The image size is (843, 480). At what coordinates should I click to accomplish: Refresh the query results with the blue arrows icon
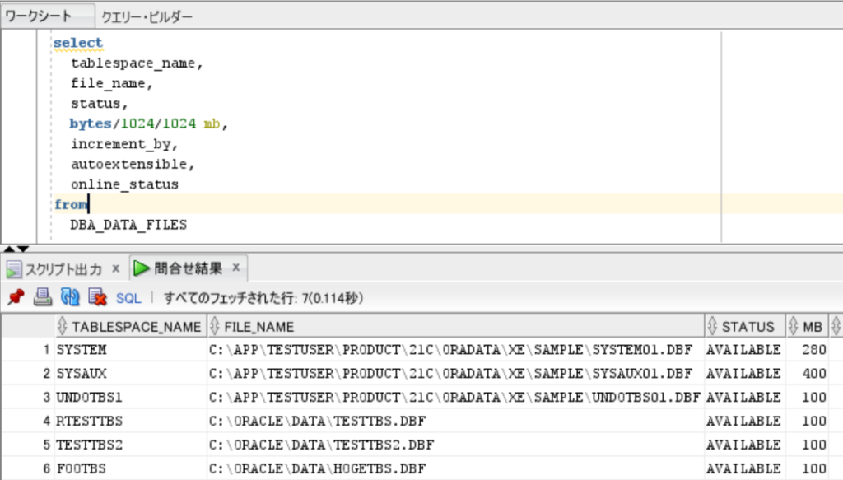pyautogui.click(x=70, y=297)
